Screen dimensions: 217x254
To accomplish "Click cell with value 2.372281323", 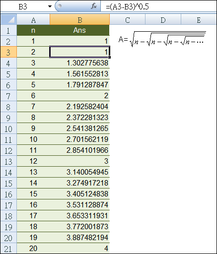I will pos(79,118).
